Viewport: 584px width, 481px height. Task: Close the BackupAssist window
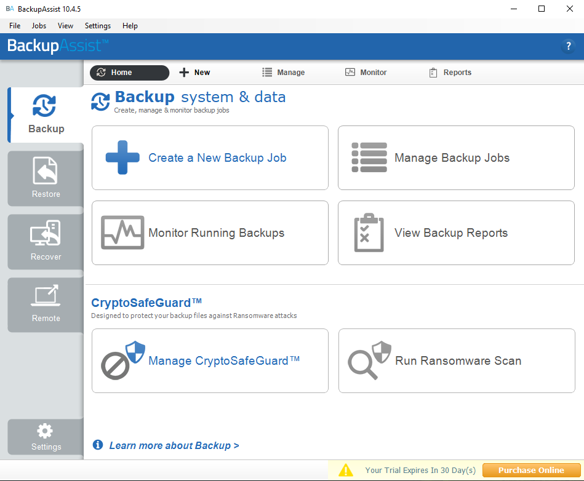(569, 9)
